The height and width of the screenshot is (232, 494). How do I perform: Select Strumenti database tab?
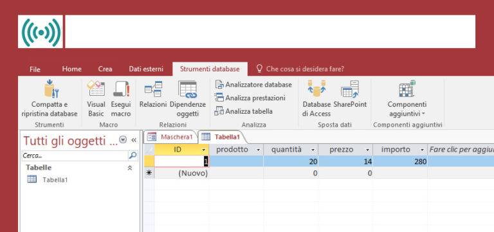[210, 69]
